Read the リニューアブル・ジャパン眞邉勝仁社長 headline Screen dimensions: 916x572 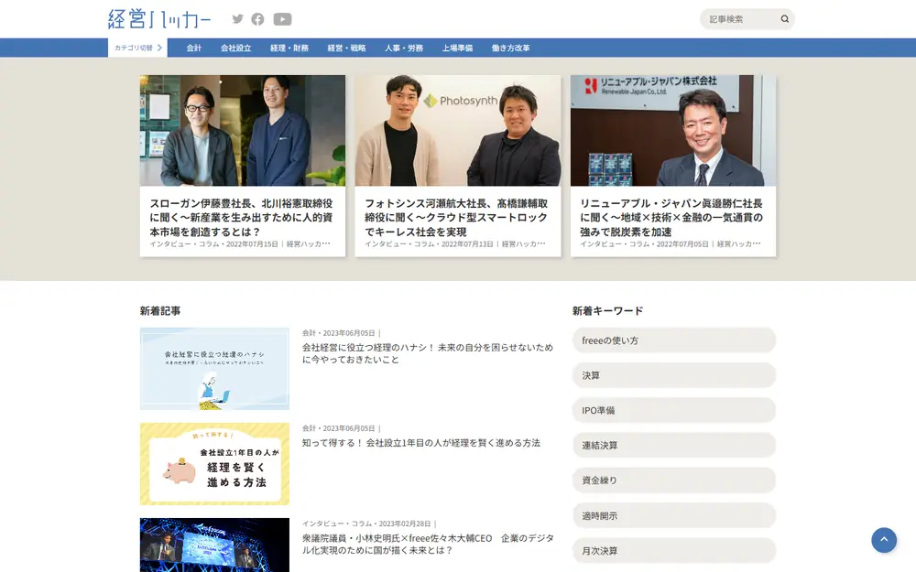pyautogui.click(x=671, y=217)
